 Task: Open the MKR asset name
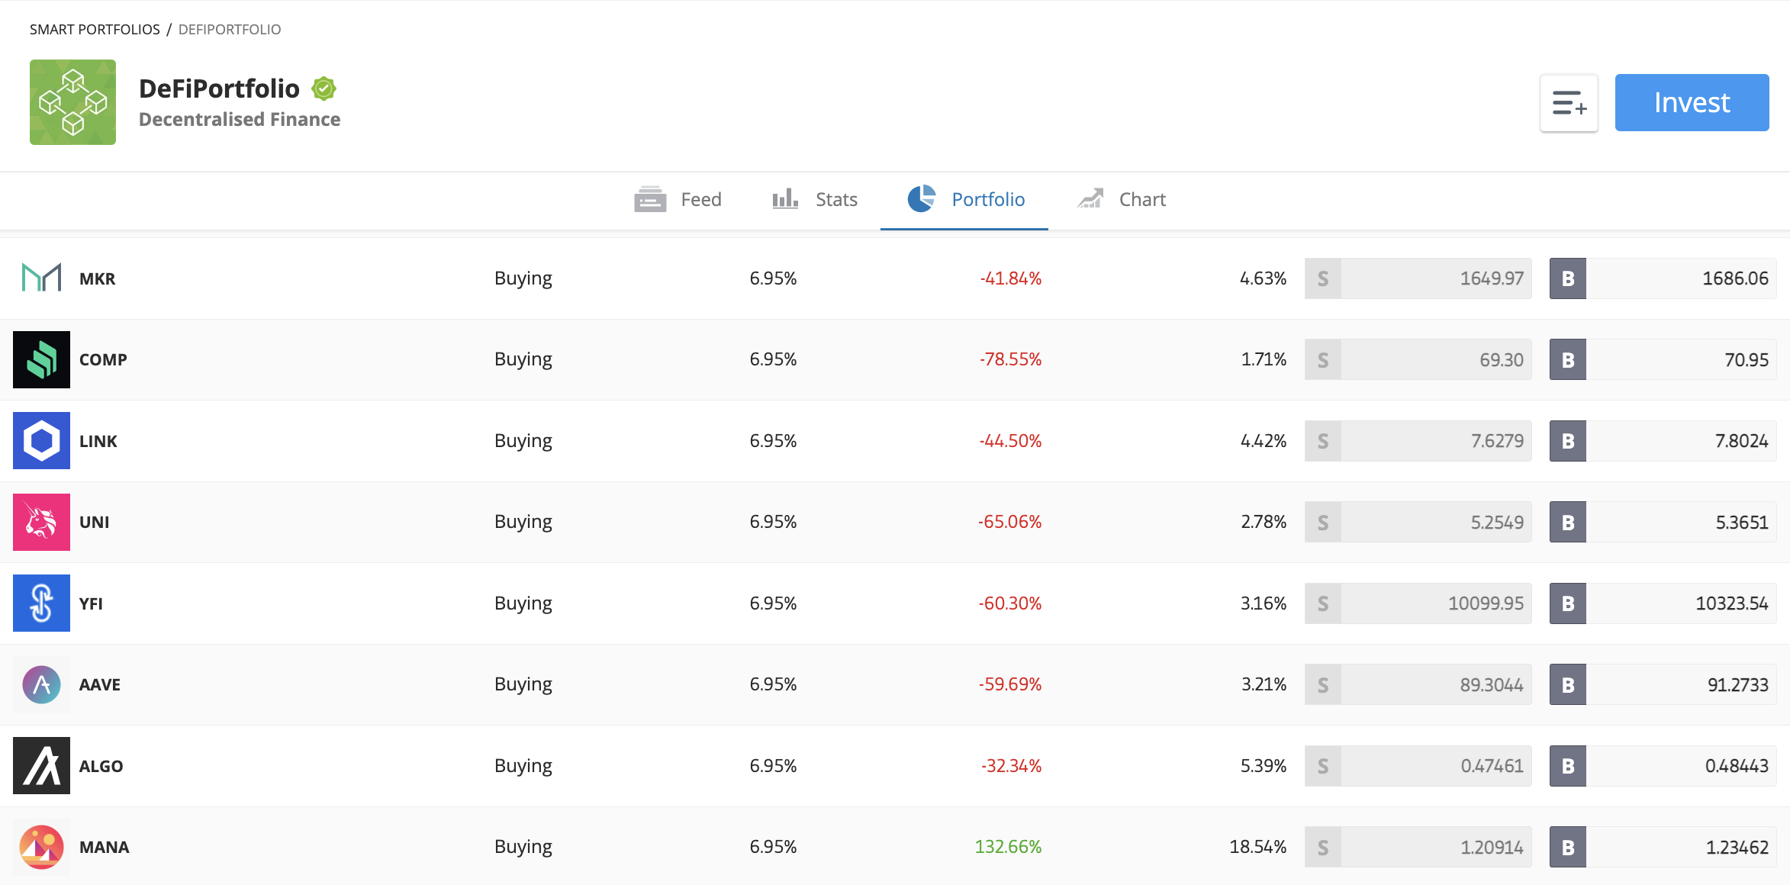pyautogui.click(x=98, y=279)
